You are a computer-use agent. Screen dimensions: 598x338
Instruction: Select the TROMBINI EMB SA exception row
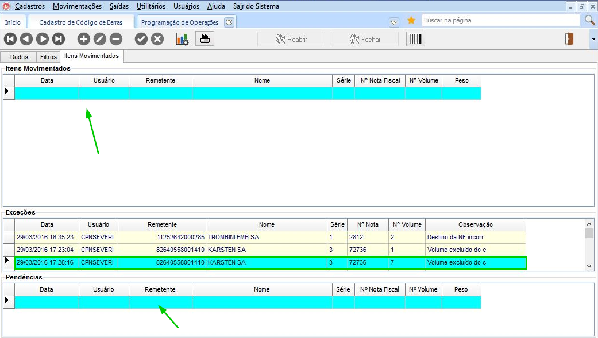point(233,236)
